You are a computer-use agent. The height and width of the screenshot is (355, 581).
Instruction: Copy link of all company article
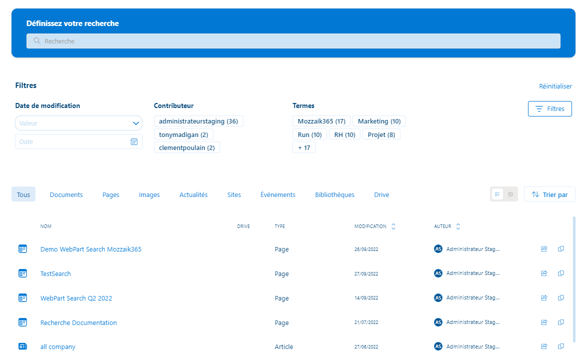561,346
